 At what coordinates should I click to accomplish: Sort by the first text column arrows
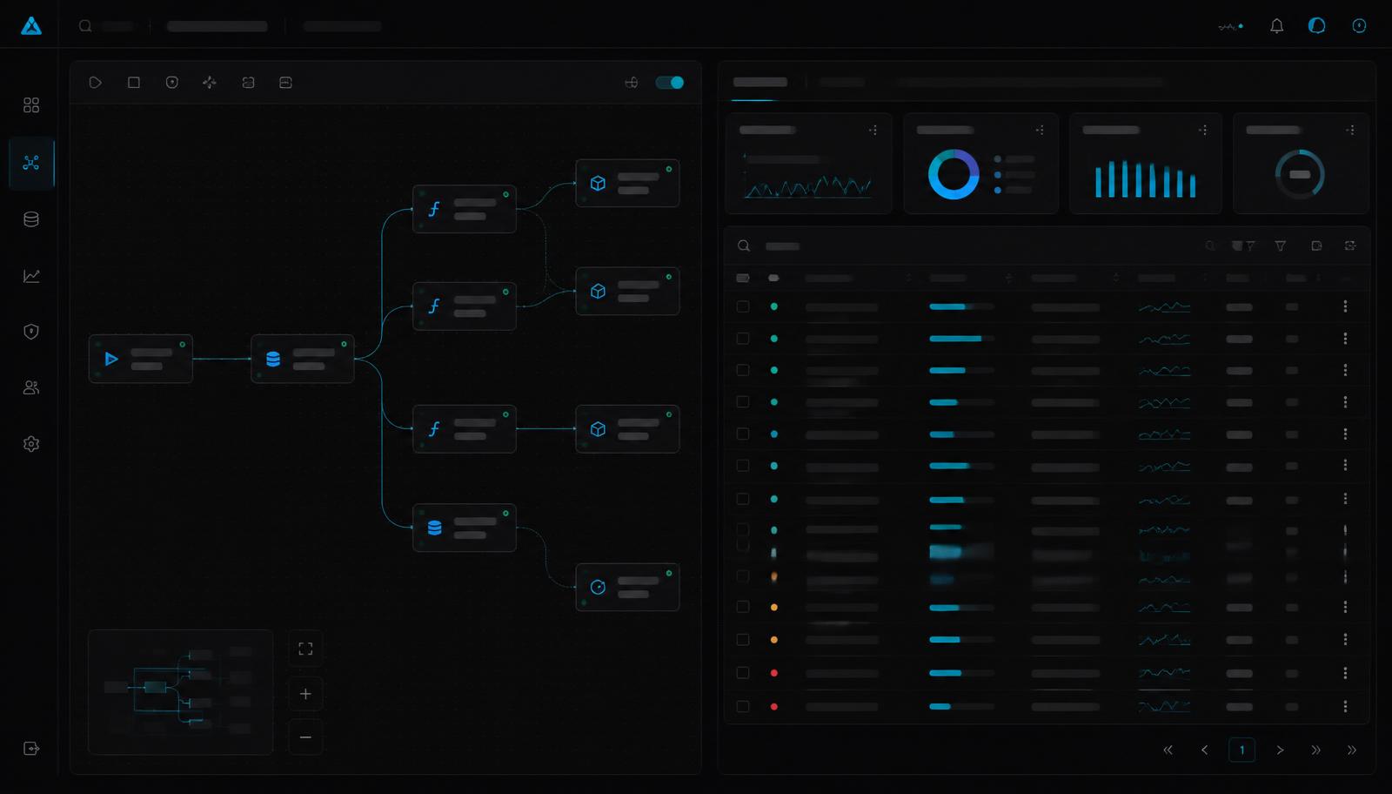click(908, 278)
